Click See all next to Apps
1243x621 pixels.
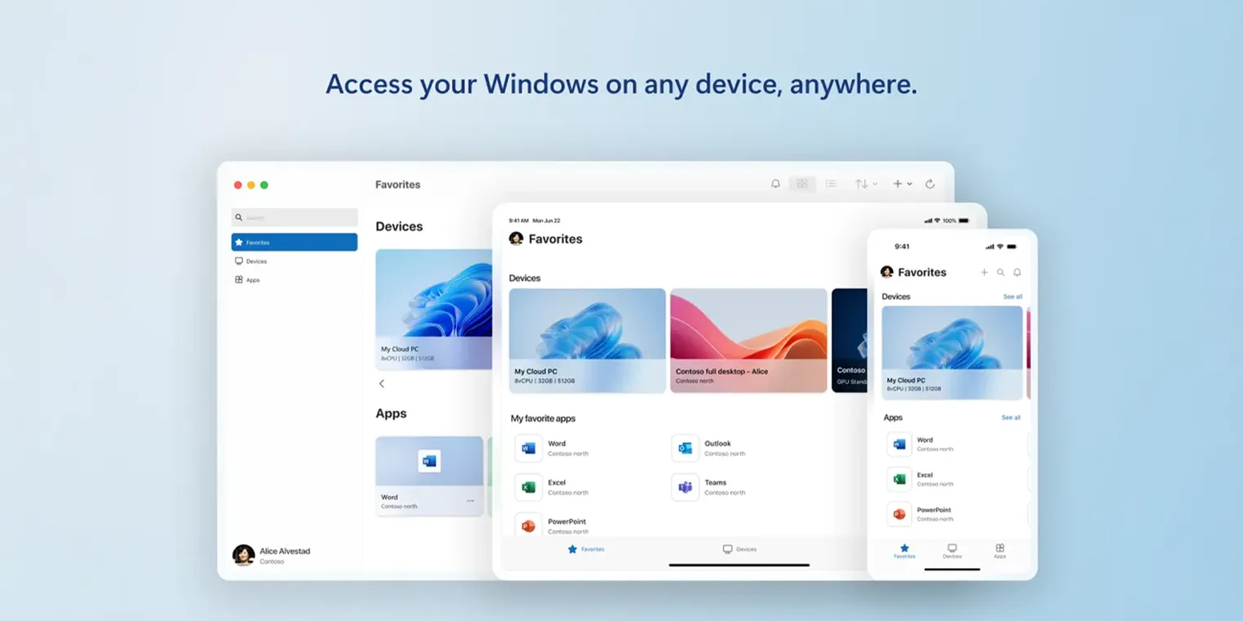click(1012, 418)
